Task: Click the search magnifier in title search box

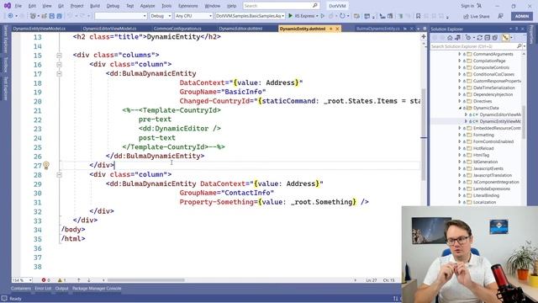Action: coord(315,6)
